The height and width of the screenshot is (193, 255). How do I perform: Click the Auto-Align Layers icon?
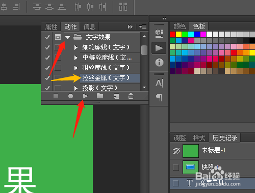123,7
